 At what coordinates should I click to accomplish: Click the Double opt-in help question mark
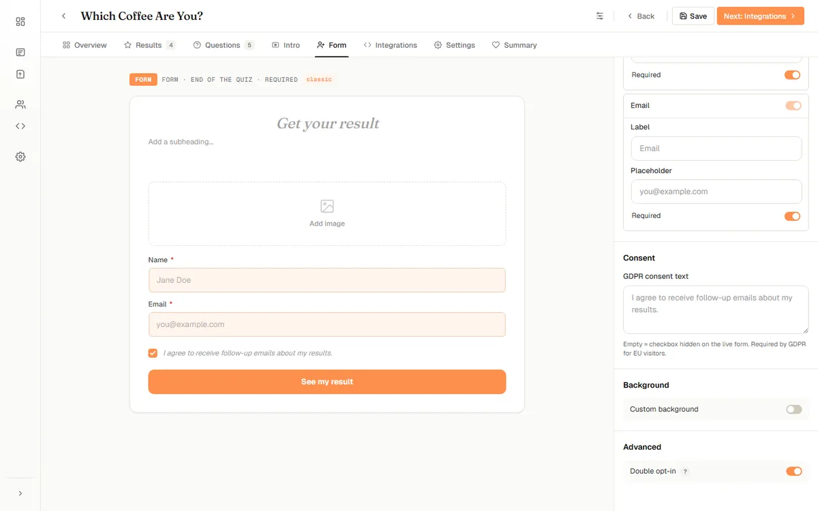coord(685,471)
